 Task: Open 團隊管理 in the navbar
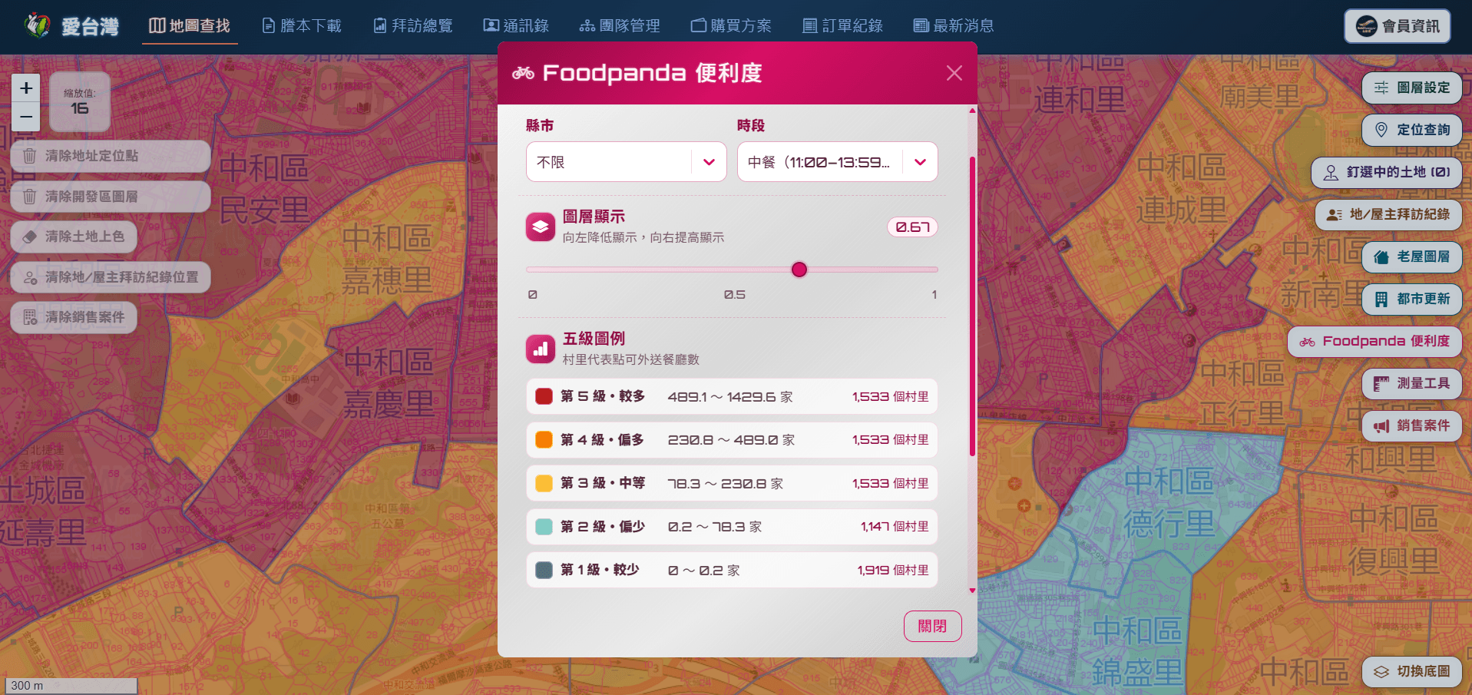pos(620,26)
